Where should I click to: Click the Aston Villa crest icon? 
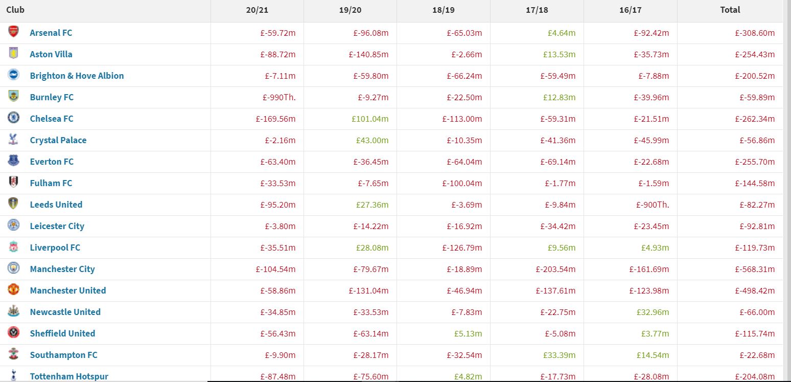13,54
